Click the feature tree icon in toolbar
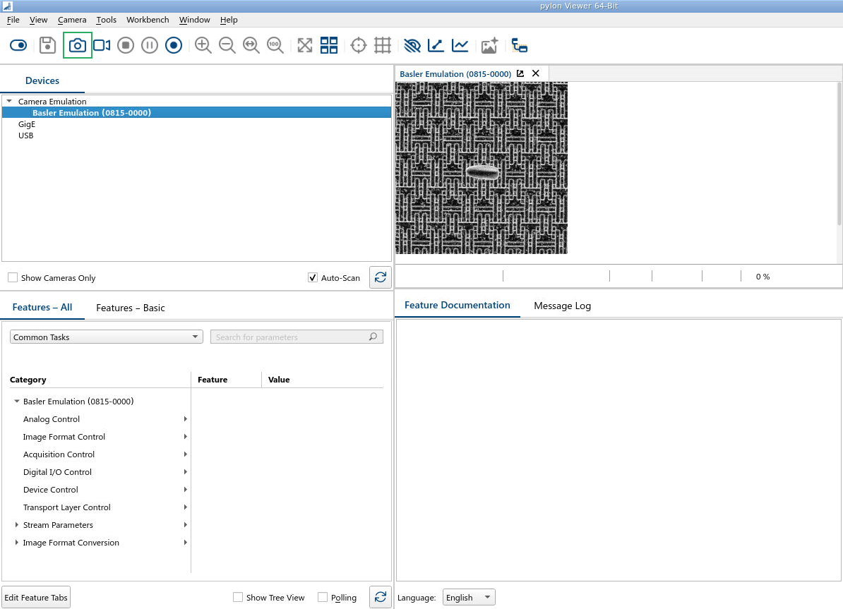 tap(520, 45)
